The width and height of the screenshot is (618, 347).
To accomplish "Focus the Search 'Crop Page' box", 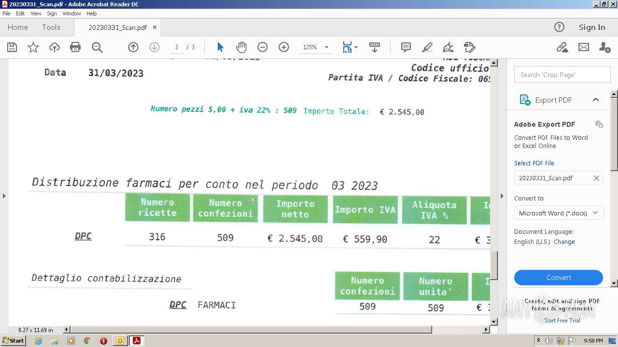I will pos(562,75).
